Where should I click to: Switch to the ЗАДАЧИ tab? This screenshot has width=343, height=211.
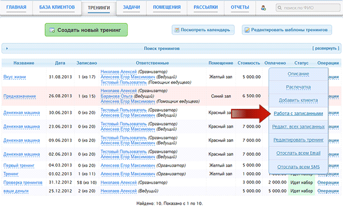tap(131, 7)
